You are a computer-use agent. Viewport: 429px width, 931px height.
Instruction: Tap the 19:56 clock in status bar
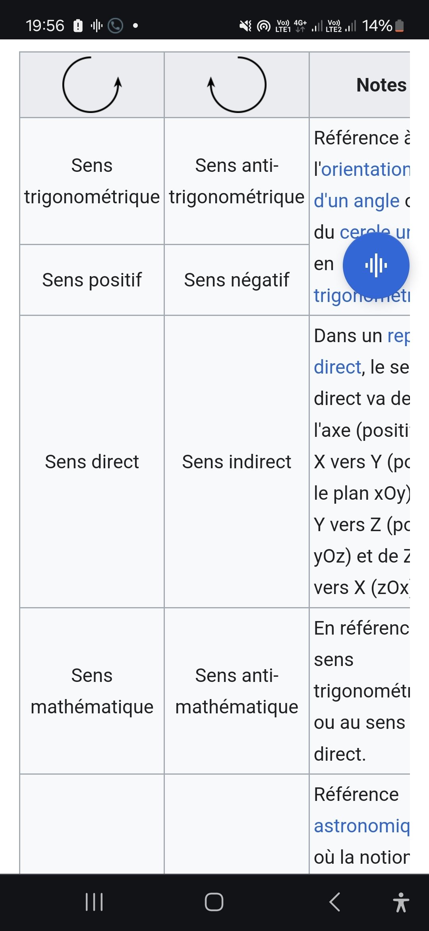tap(45, 26)
